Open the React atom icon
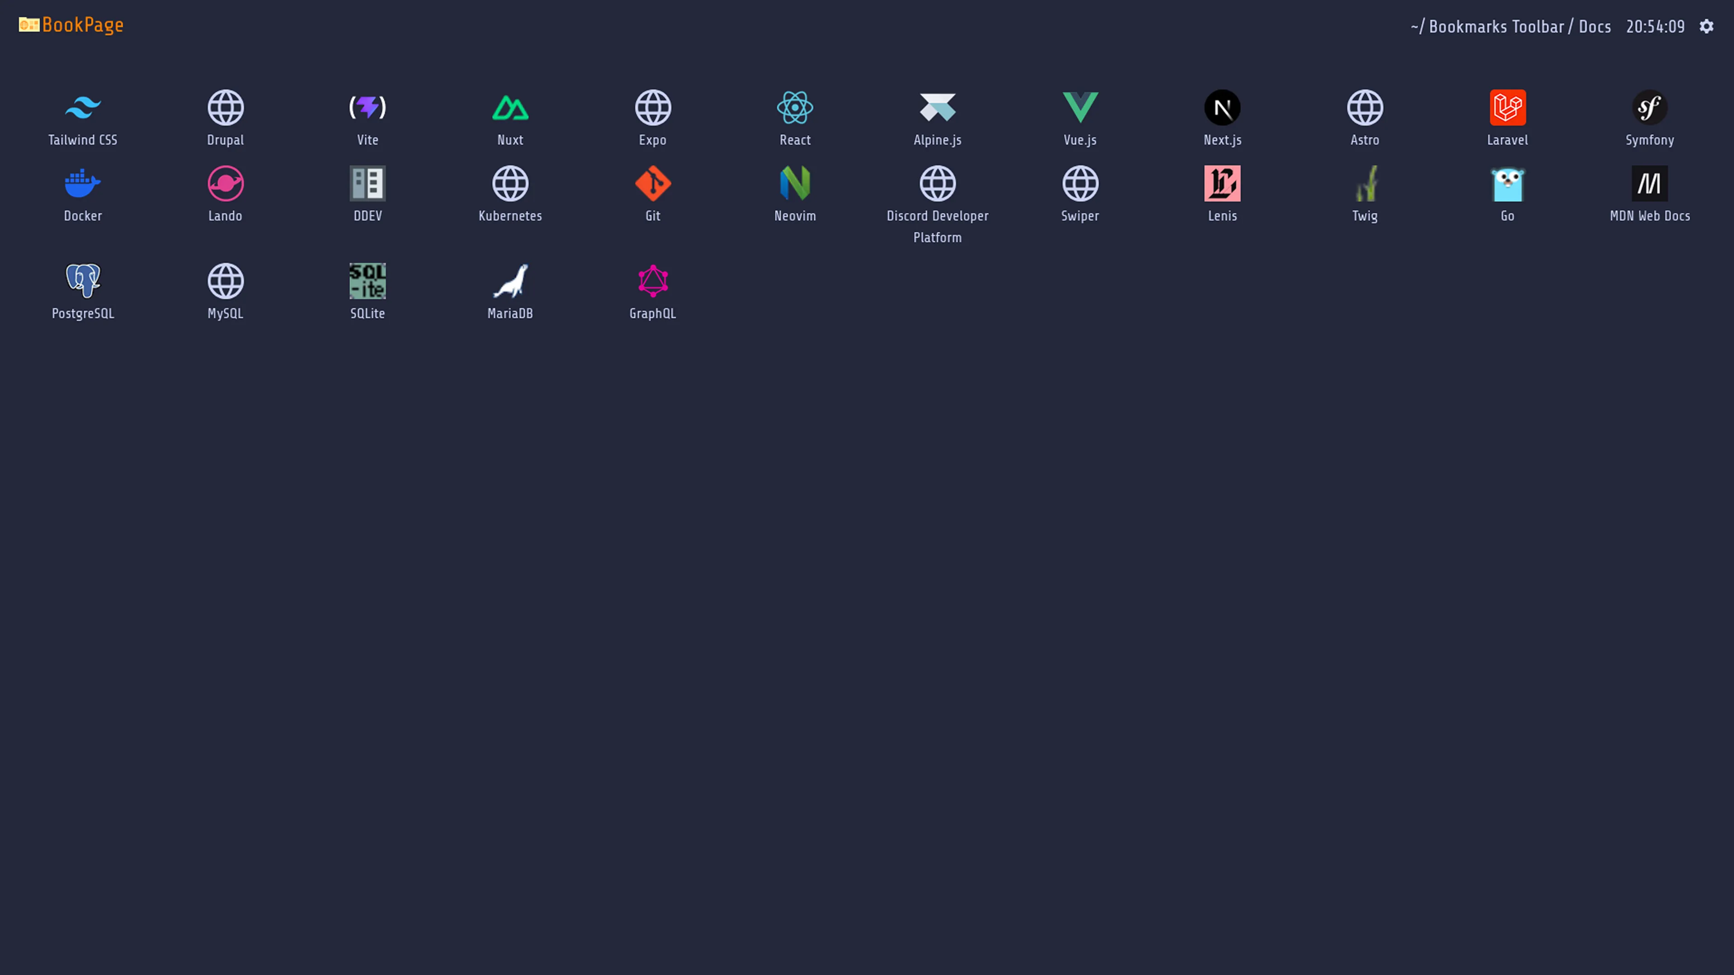Viewport: 1734px width, 975px height. click(x=795, y=108)
